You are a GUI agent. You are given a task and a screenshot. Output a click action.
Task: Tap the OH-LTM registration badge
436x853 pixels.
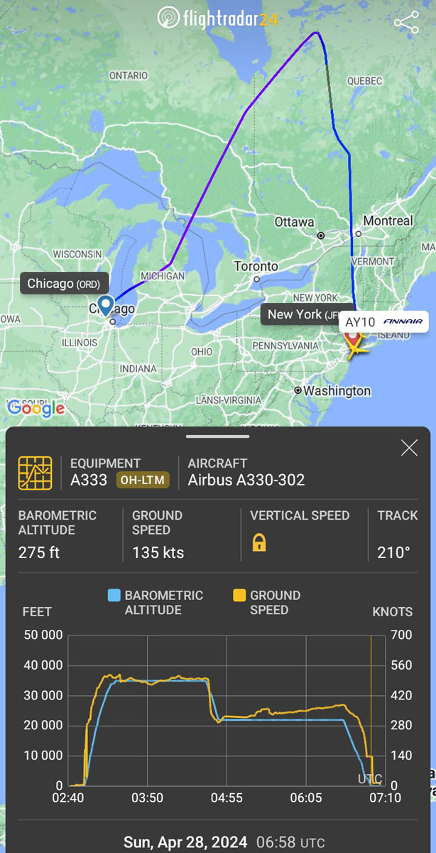[x=142, y=481]
